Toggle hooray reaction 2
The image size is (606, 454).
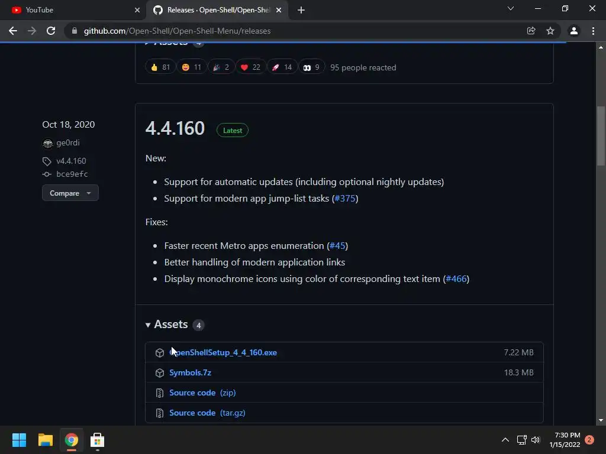coord(221,67)
